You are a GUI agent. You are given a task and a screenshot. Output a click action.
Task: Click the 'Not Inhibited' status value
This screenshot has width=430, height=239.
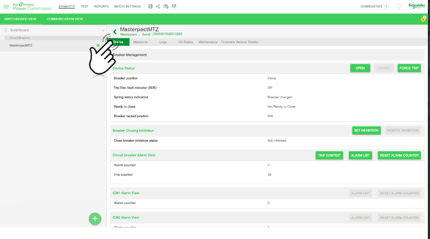(277, 141)
